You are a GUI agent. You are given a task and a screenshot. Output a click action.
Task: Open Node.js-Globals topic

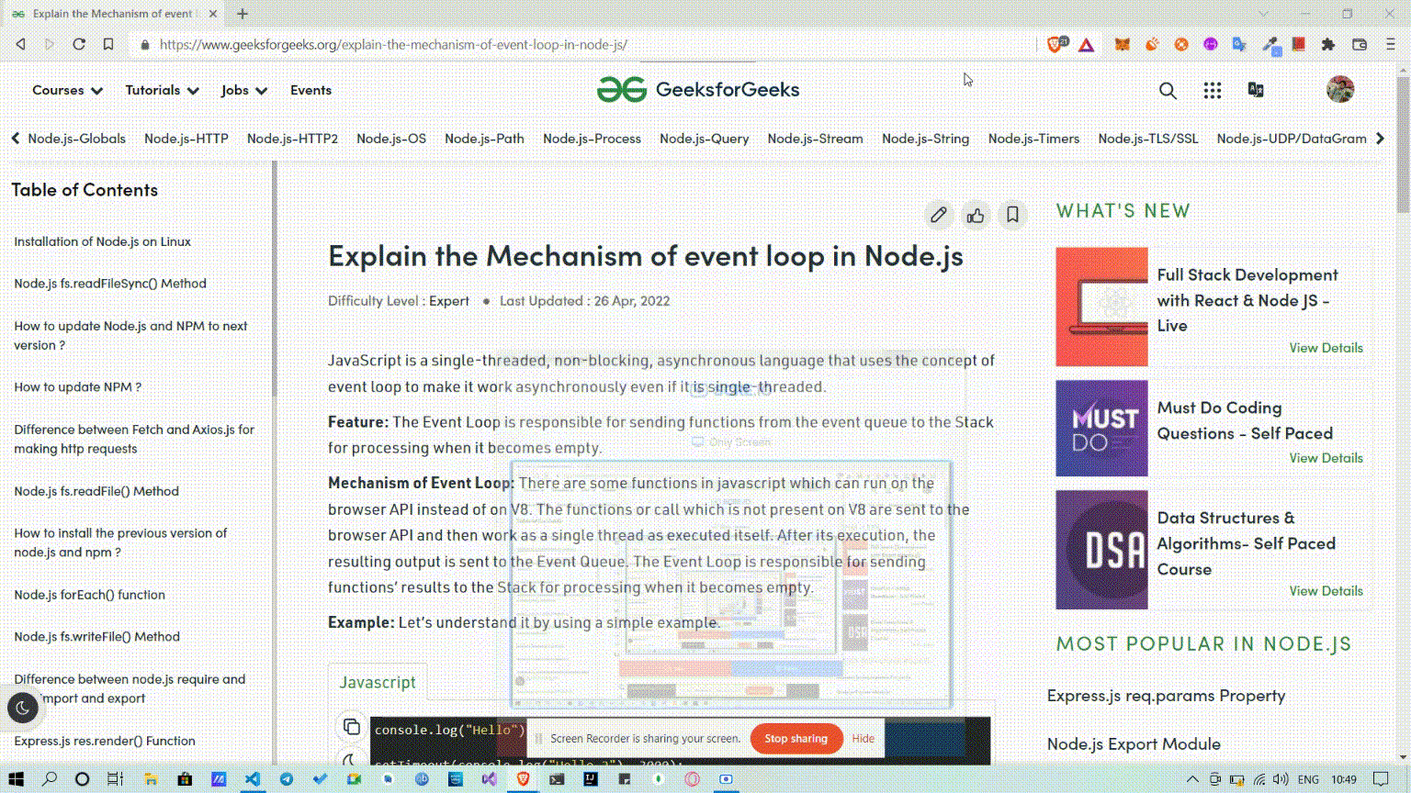click(76, 139)
